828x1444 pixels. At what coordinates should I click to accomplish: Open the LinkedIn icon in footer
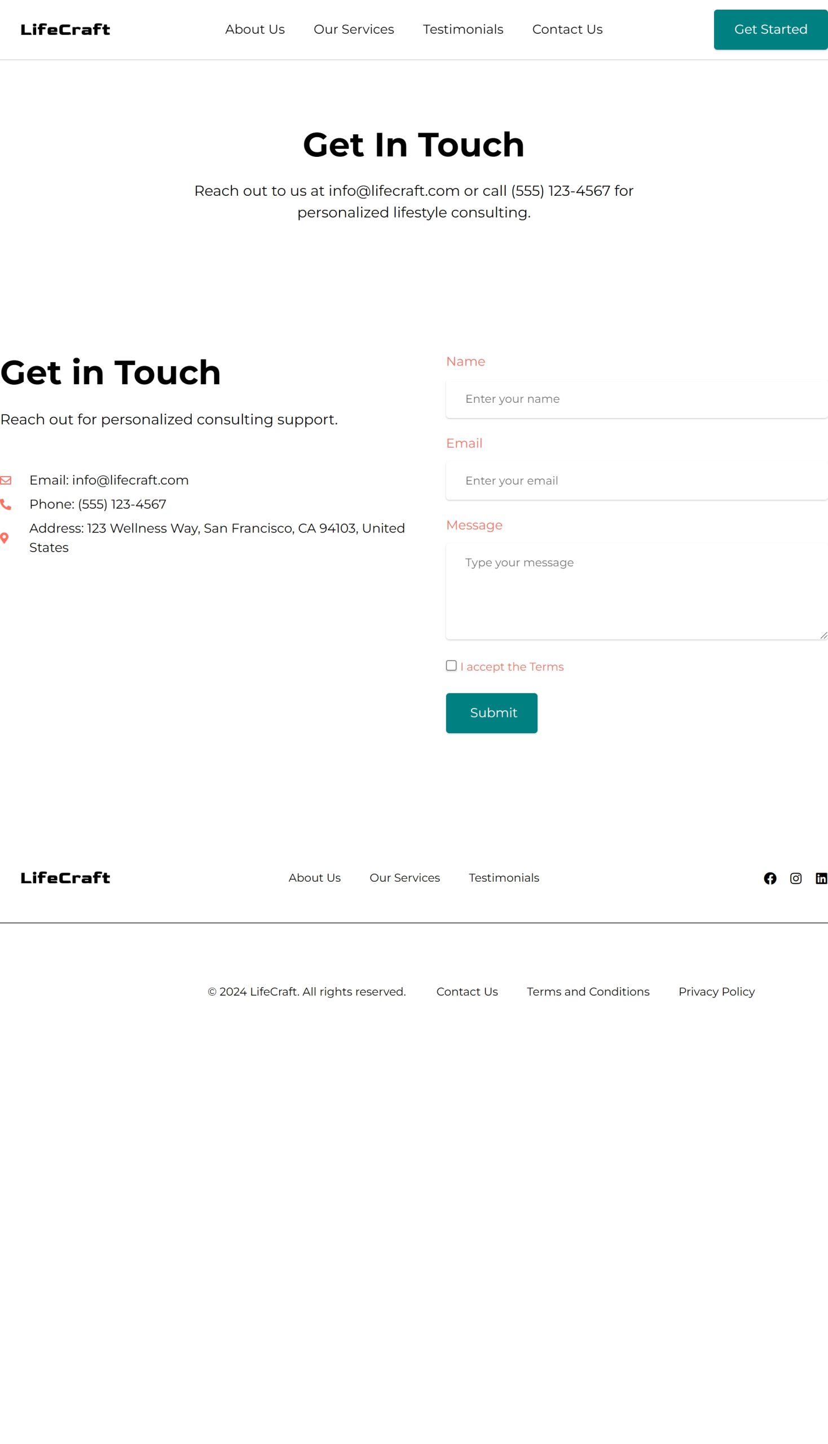[821, 879]
